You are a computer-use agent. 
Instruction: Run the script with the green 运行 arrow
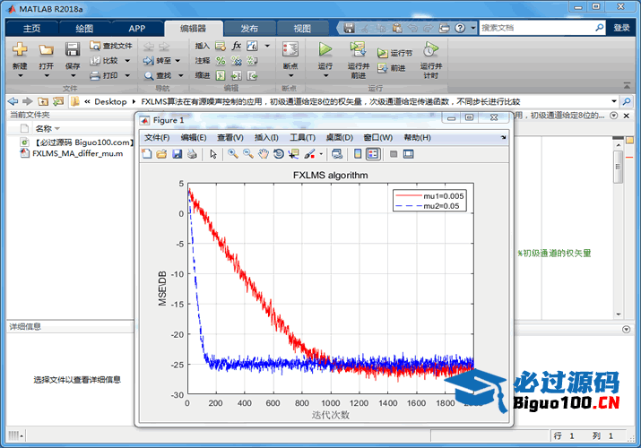point(325,49)
